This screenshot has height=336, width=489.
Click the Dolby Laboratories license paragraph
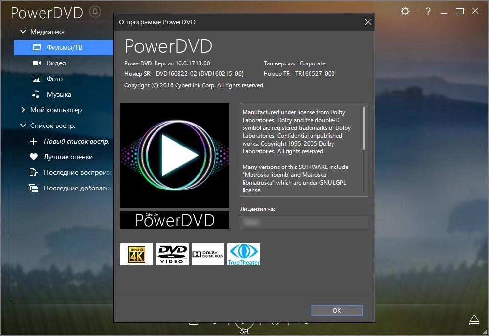click(297, 132)
